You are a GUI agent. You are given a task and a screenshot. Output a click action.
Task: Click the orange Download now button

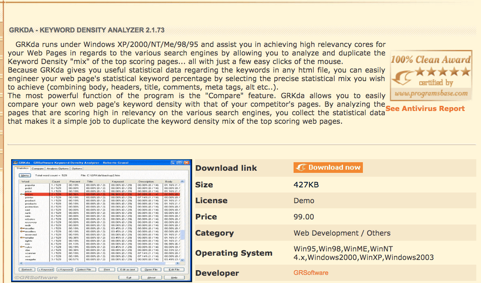point(328,168)
